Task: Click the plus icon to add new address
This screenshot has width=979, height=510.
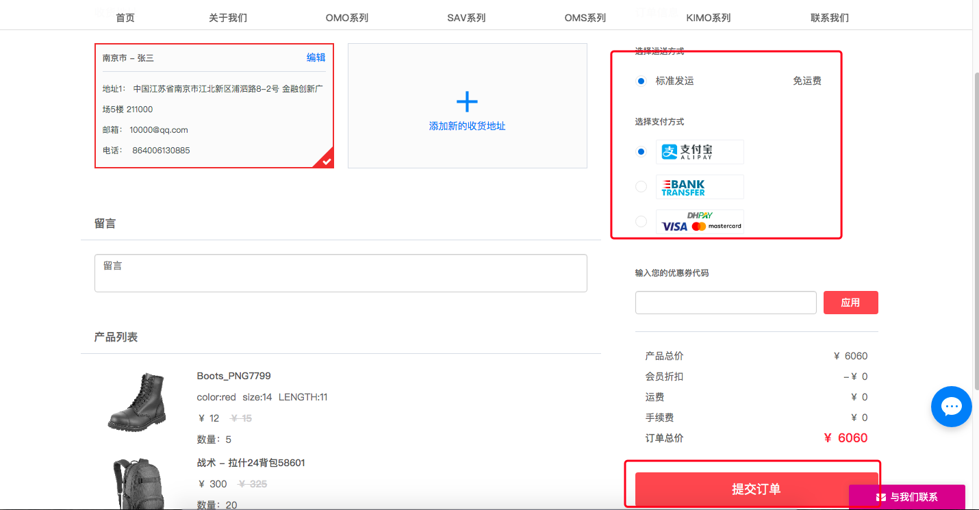Action: 467,100
